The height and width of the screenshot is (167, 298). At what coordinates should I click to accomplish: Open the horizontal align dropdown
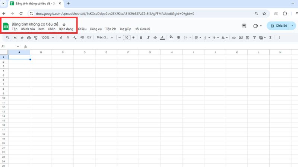point(197,37)
